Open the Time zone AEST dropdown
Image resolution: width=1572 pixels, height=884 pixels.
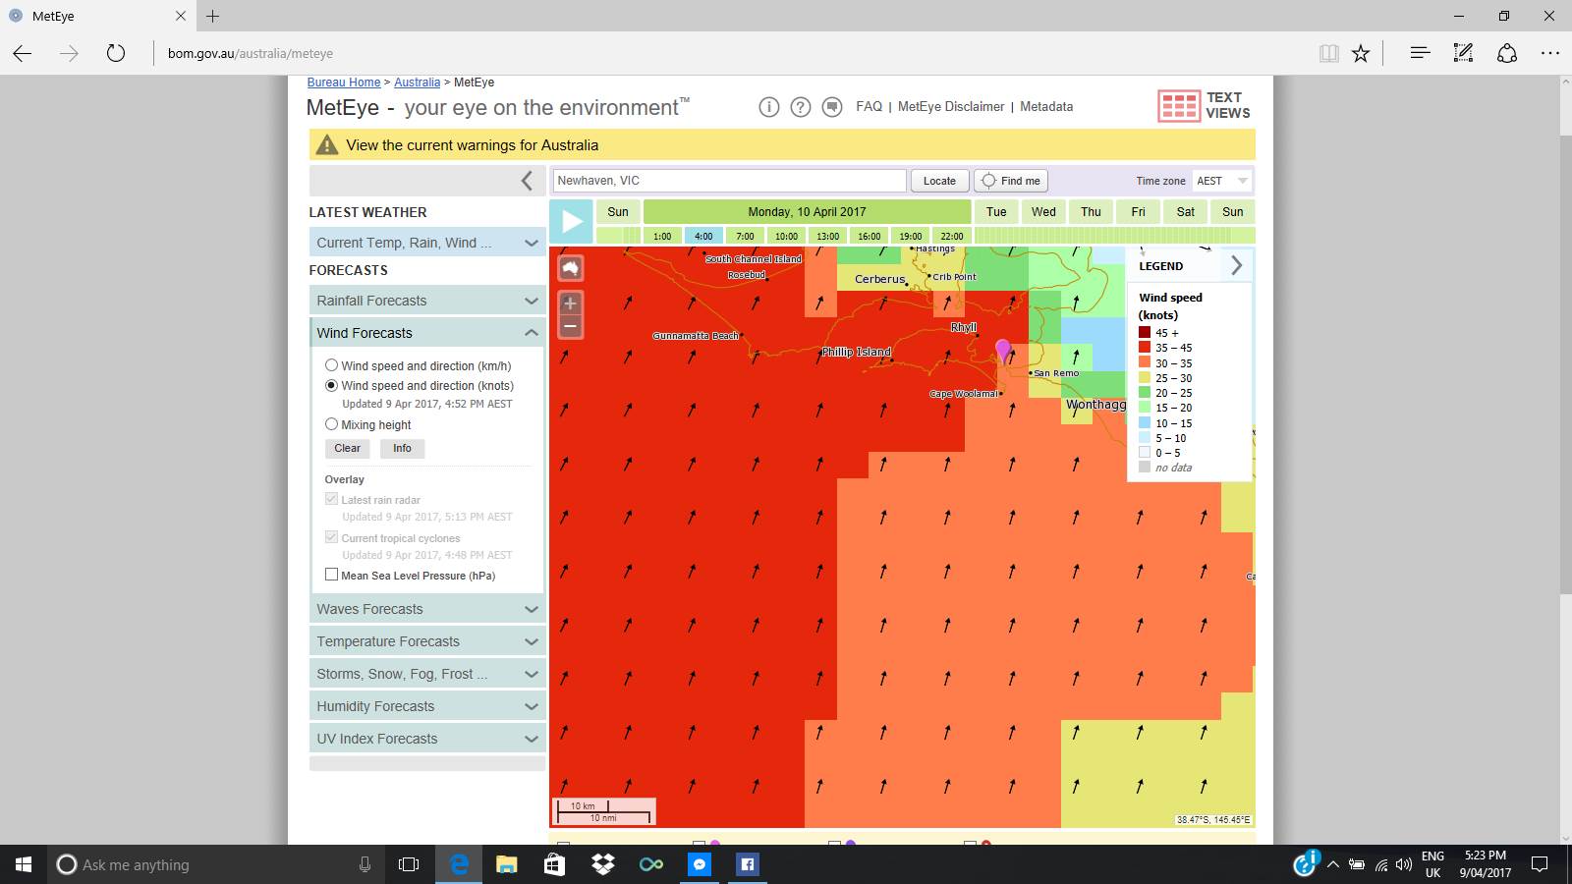tap(1222, 181)
